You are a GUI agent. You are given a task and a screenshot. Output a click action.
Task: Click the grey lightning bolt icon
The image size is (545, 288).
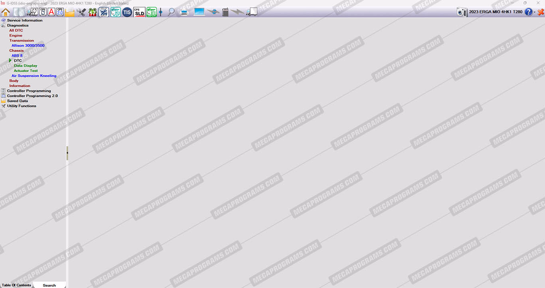(238, 12)
